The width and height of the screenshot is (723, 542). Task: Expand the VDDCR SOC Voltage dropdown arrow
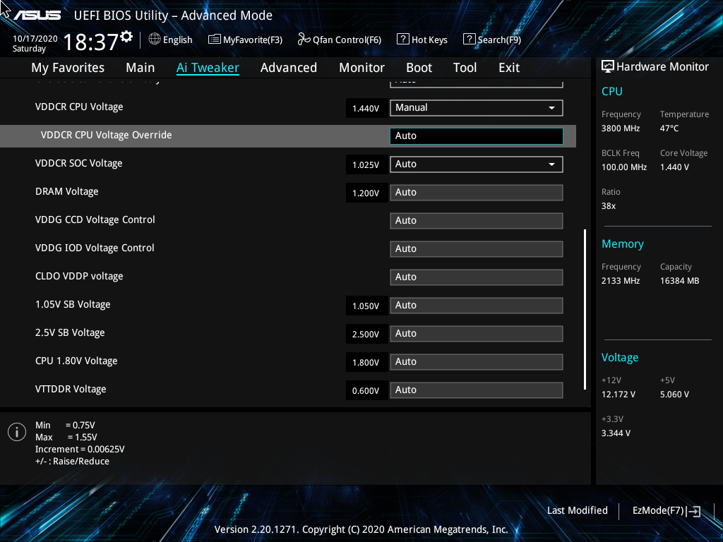[x=551, y=164]
